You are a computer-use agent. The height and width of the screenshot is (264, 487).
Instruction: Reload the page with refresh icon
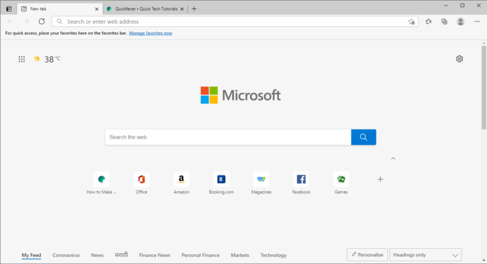41,21
